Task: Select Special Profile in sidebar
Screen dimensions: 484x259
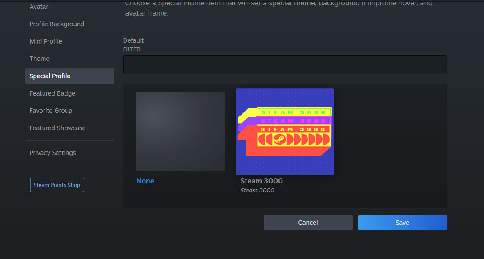Action: click(x=70, y=76)
